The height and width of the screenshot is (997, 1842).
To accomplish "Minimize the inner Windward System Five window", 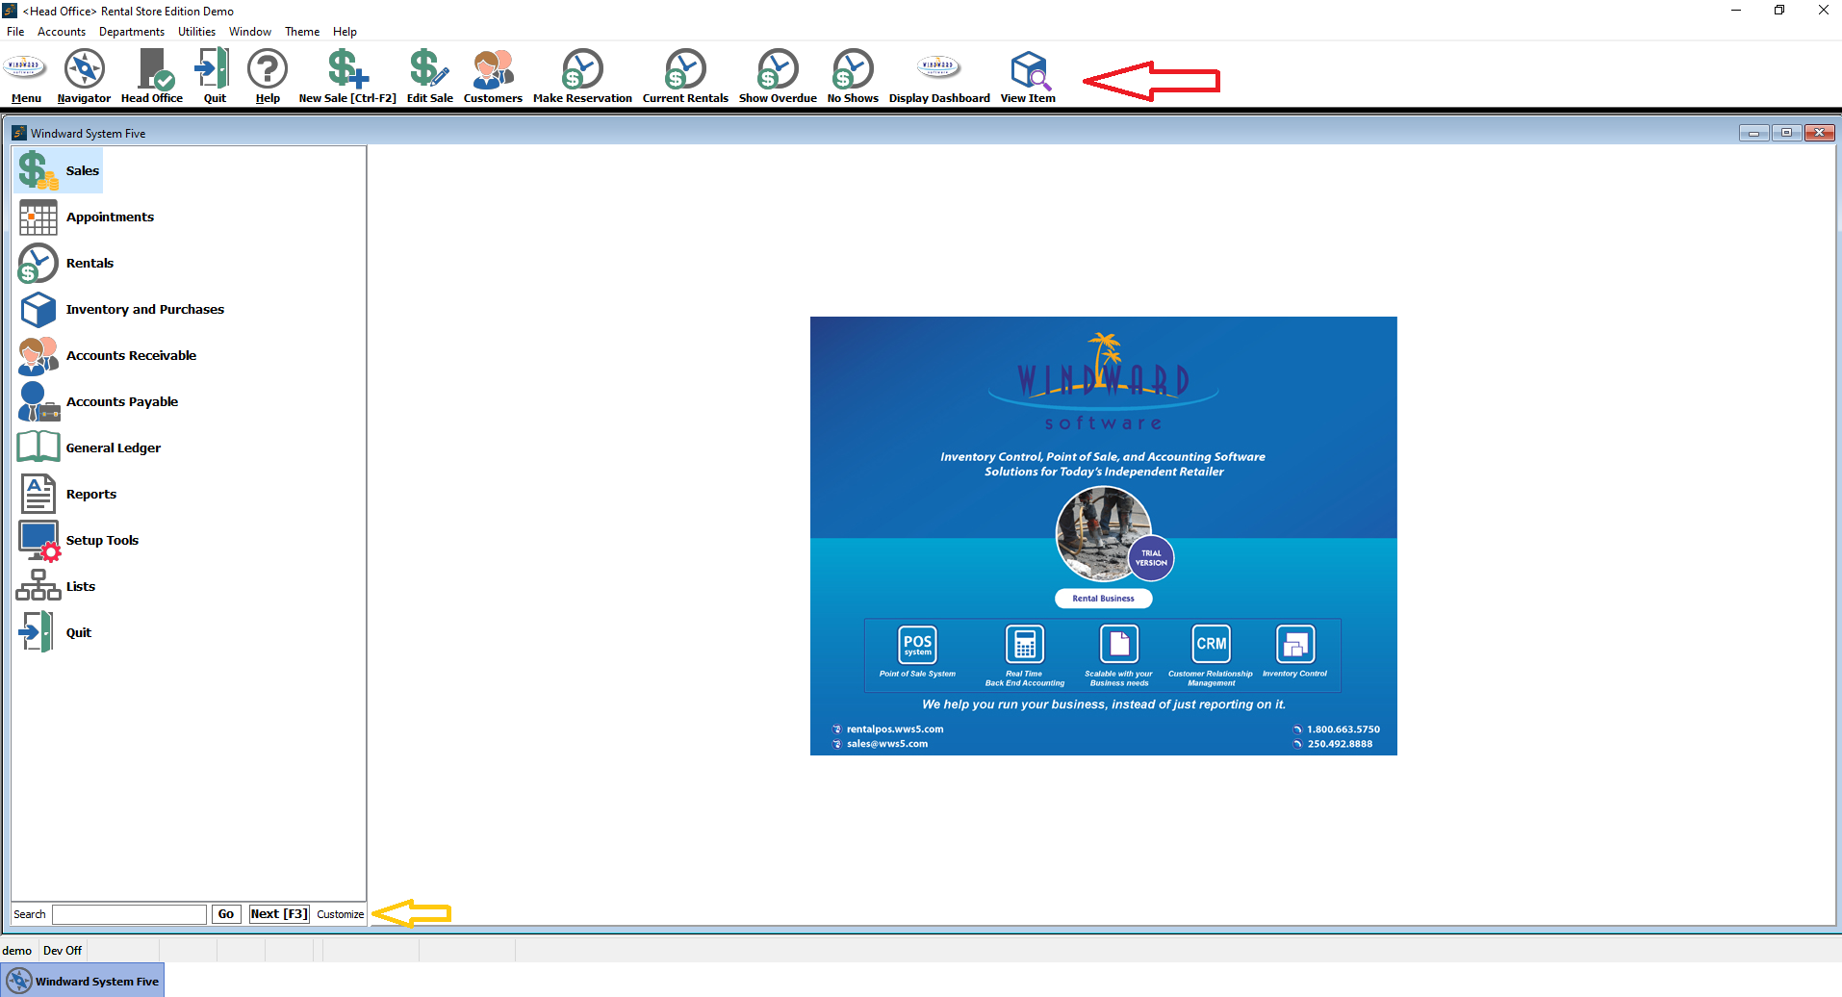I will 1753,133.
